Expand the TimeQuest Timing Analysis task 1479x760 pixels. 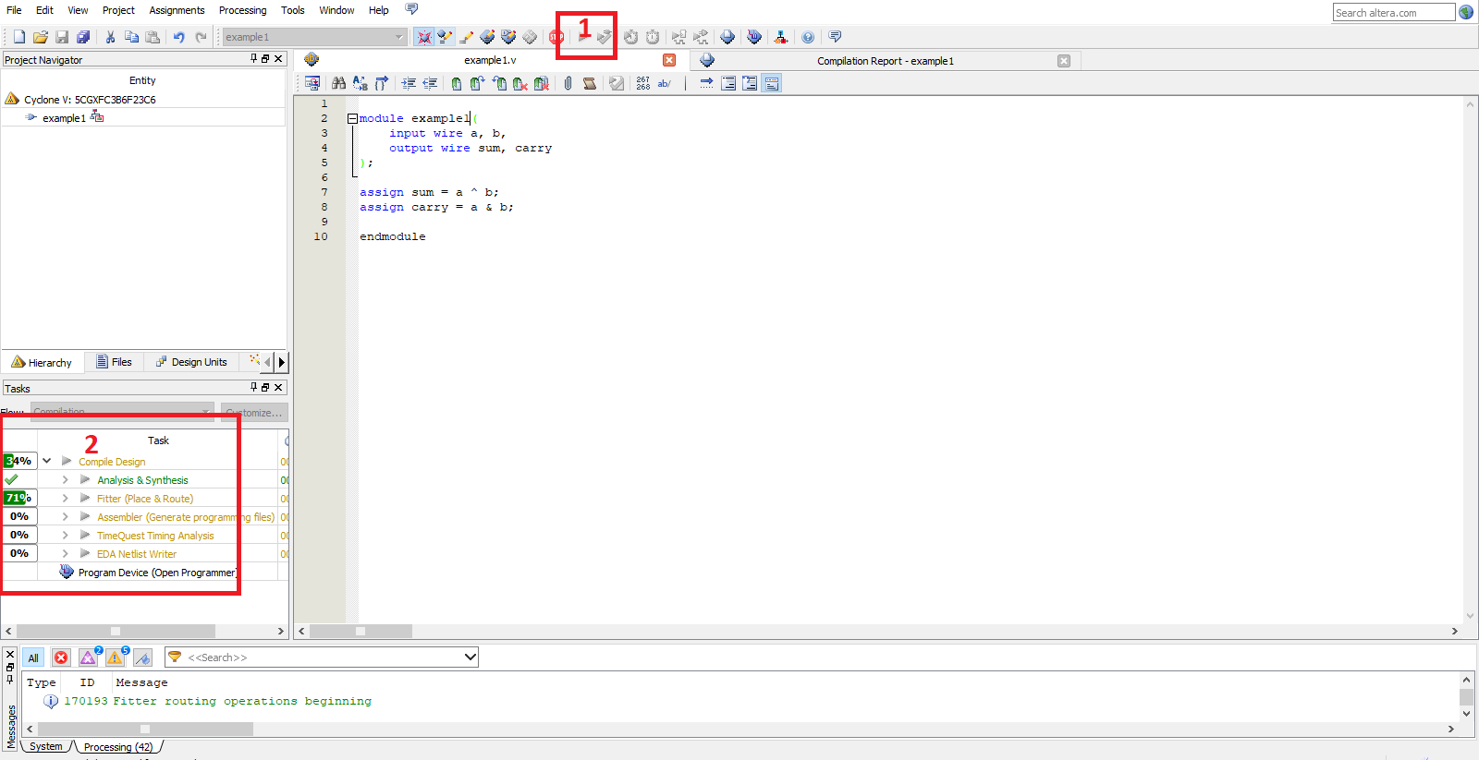click(65, 535)
